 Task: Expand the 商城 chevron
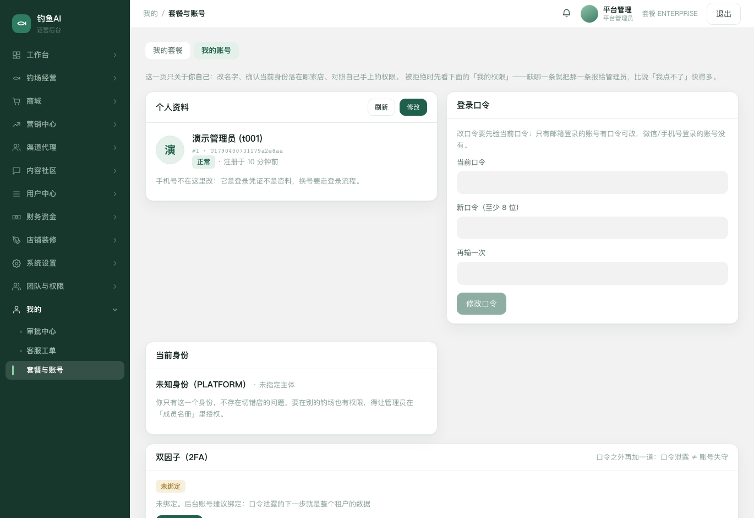115,101
